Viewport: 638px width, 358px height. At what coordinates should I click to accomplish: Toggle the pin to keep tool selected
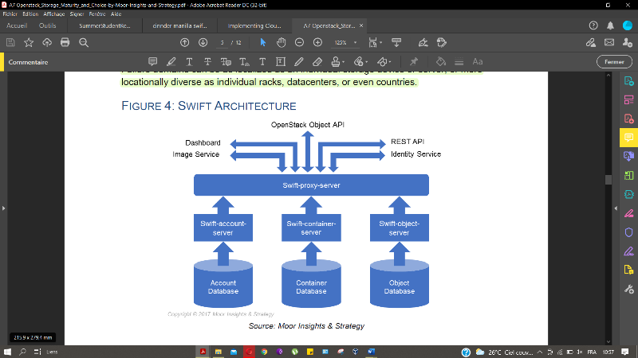coord(413,61)
